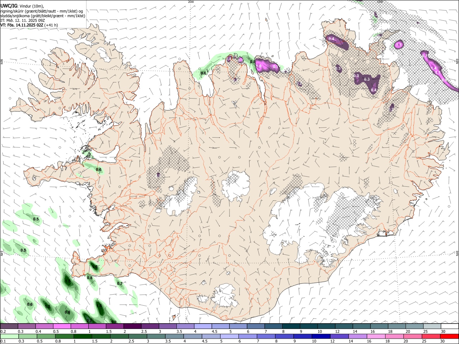Click the UWC/IG title text

(x=9, y=6)
